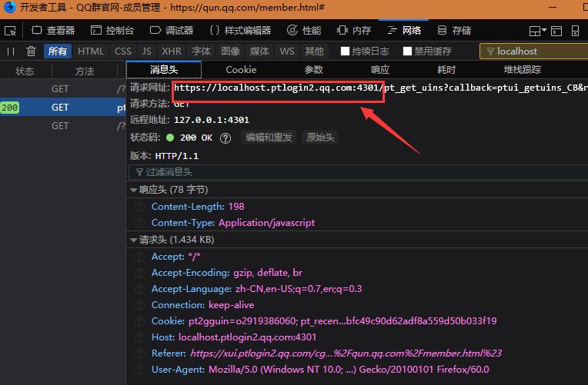Click help icon beside Host header
Viewport: 588px width, 385px height.
pyautogui.click(x=139, y=337)
